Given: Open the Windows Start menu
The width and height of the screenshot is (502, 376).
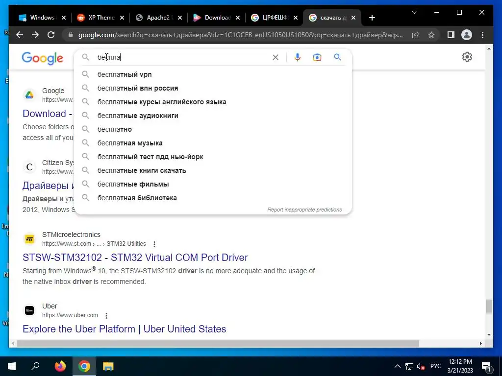Looking at the screenshot, I should [12, 366].
